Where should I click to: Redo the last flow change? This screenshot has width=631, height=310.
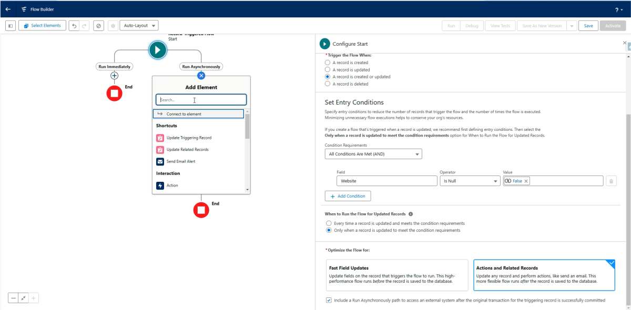tap(84, 26)
